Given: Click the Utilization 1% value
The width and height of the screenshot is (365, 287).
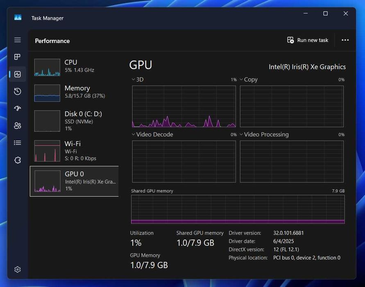Looking at the screenshot, I should [136, 243].
